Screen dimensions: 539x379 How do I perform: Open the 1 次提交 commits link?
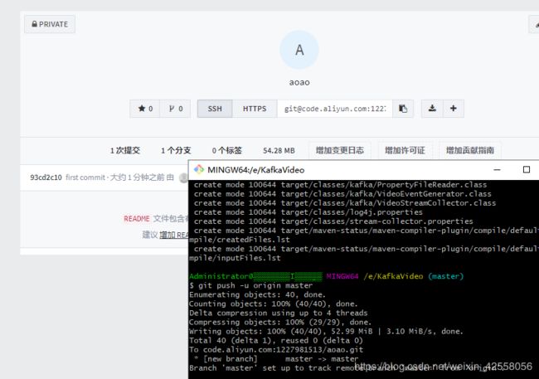pyautogui.click(x=124, y=151)
